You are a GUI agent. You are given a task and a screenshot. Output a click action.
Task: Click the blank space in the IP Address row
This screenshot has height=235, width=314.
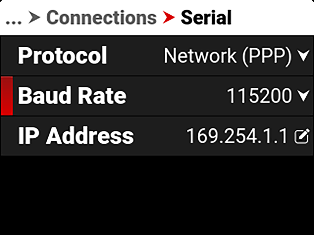[x=160, y=136]
